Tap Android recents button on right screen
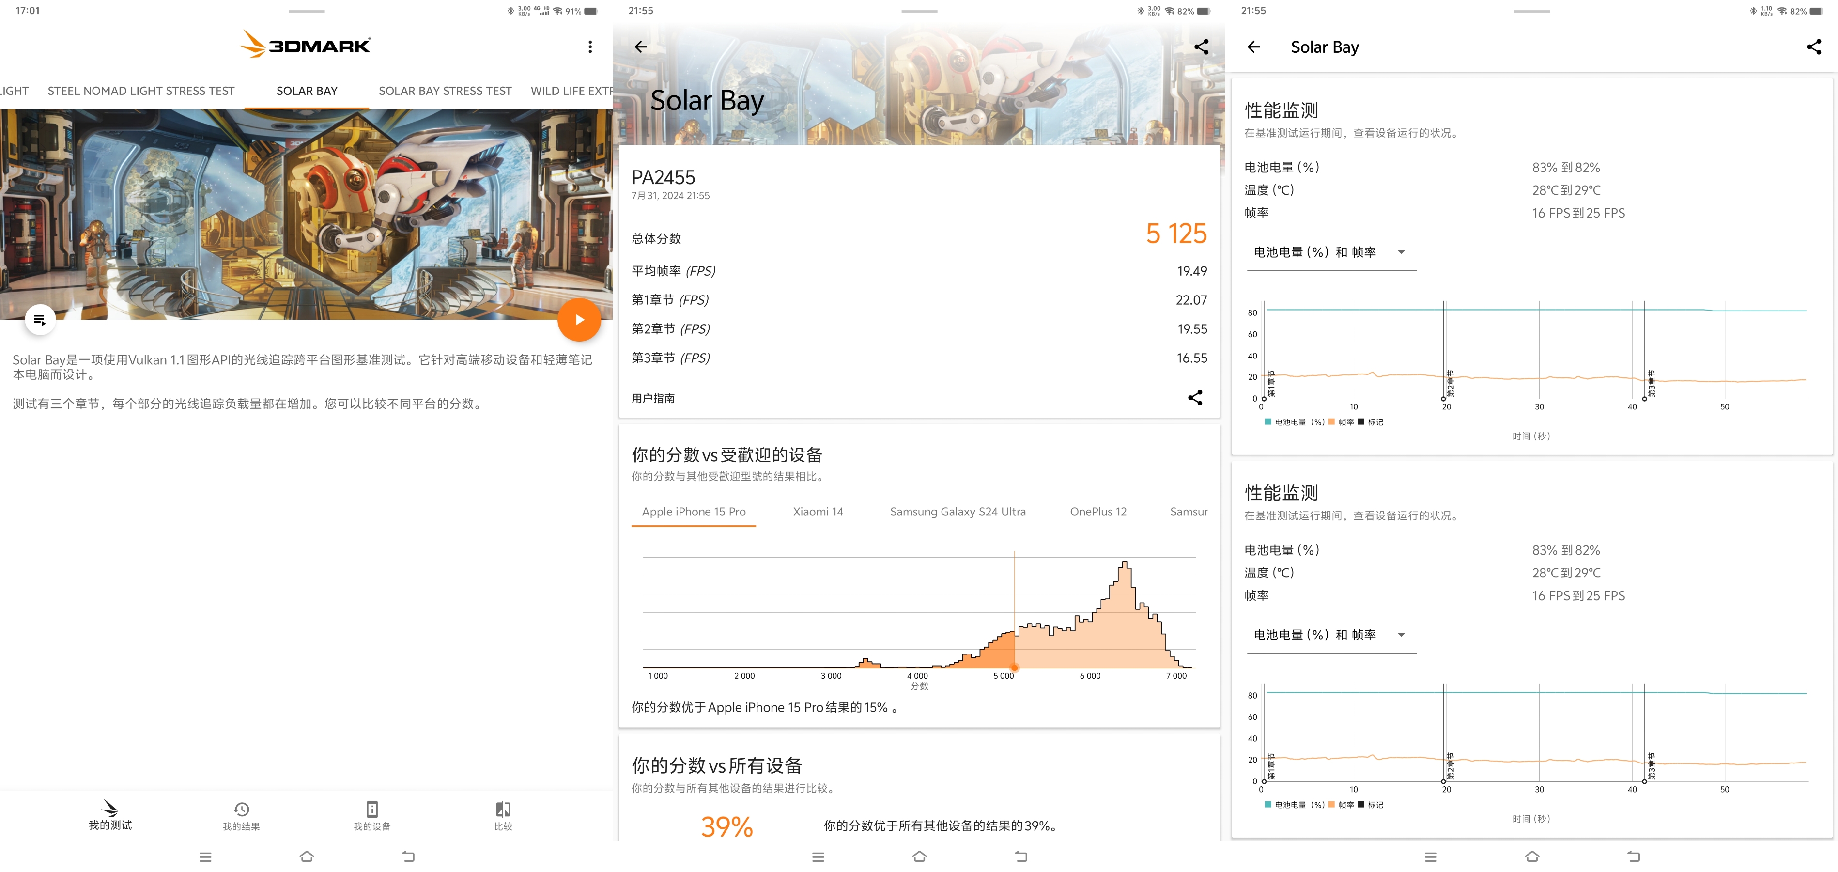This screenshot has height=872, width=1838. (1431, 856)
